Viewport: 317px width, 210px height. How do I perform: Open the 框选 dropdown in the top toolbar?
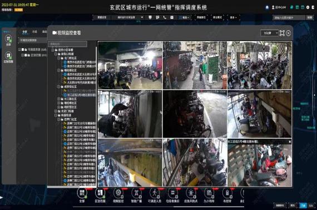pyautogui.click(x=184, y=17)
